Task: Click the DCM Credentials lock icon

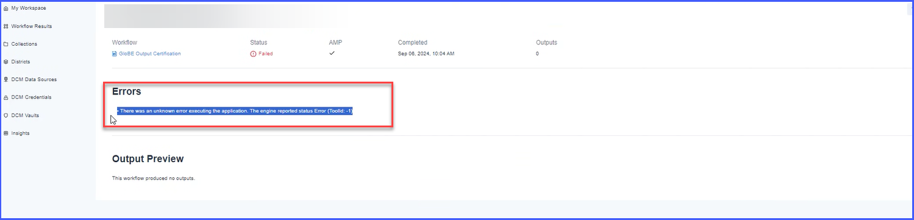Action: point(5,98)
